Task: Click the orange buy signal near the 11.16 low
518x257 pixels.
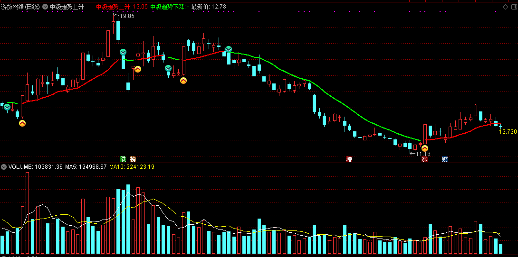Action: click(425, 148)
